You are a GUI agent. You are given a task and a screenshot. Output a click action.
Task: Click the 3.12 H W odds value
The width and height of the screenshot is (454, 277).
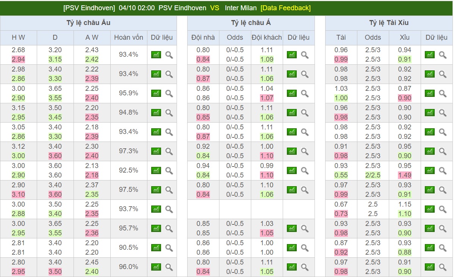(18, 146)
